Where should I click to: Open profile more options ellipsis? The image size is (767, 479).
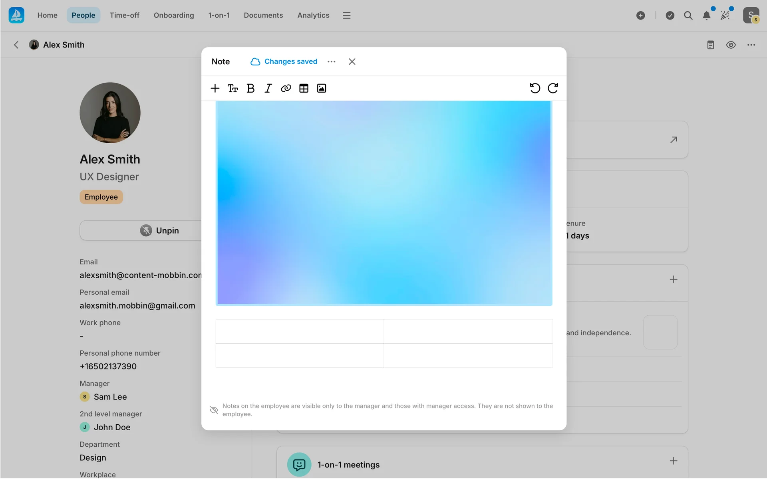tap(751, 45)
